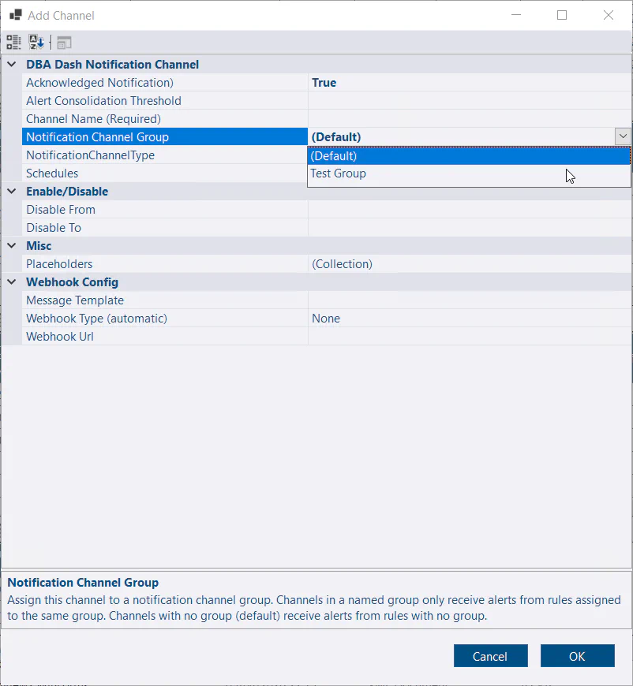
Task: Click the Alert Consolidation Threshold value field
Action: [x=469, y=101]
